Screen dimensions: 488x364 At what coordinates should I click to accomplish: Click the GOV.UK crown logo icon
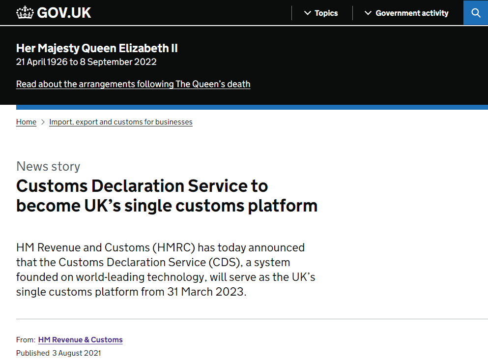coord(25,13)
